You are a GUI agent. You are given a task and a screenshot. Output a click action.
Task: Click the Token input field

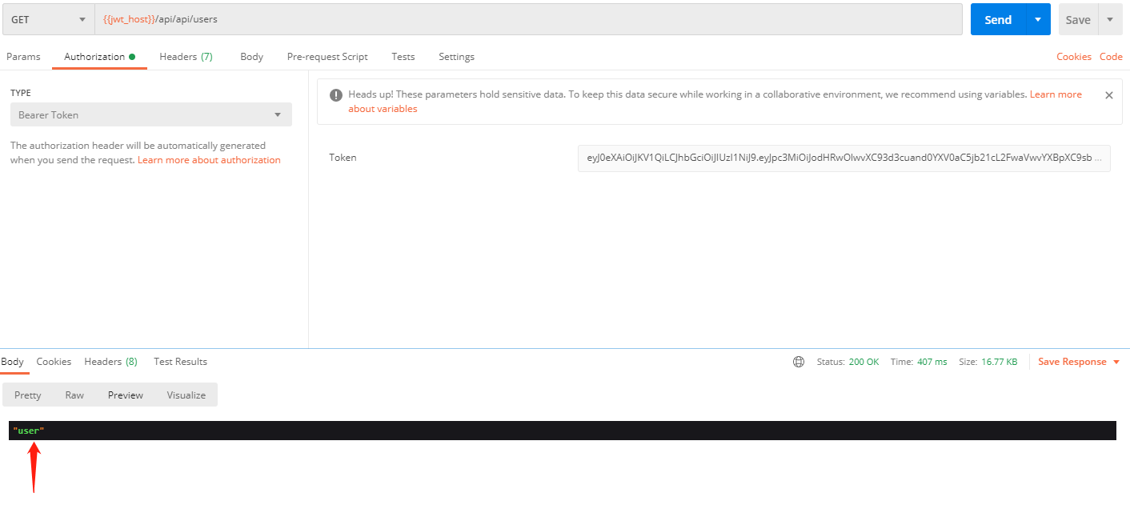[844, 158]
